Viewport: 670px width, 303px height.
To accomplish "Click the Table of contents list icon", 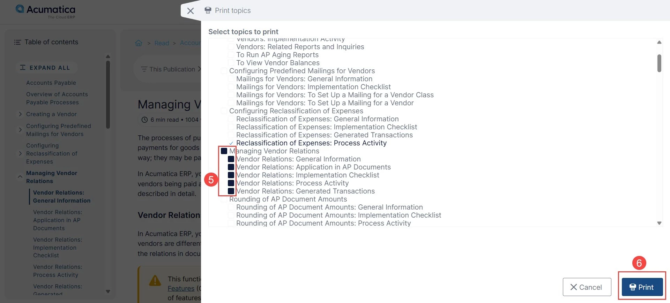I will click(17, 42).
